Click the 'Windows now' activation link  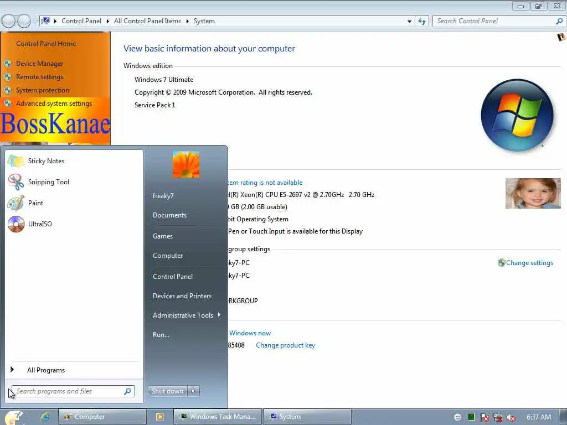(250, 333)
